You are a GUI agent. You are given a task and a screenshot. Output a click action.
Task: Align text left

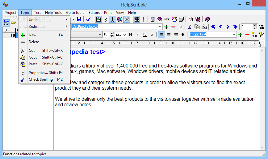(x=161, y=35)
